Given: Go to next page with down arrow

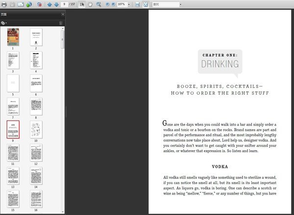Looking at the screenshot, I should point(56,4).
